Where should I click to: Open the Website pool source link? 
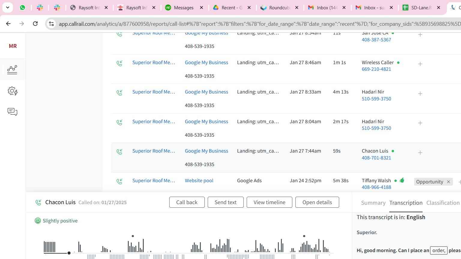point(199,180)
